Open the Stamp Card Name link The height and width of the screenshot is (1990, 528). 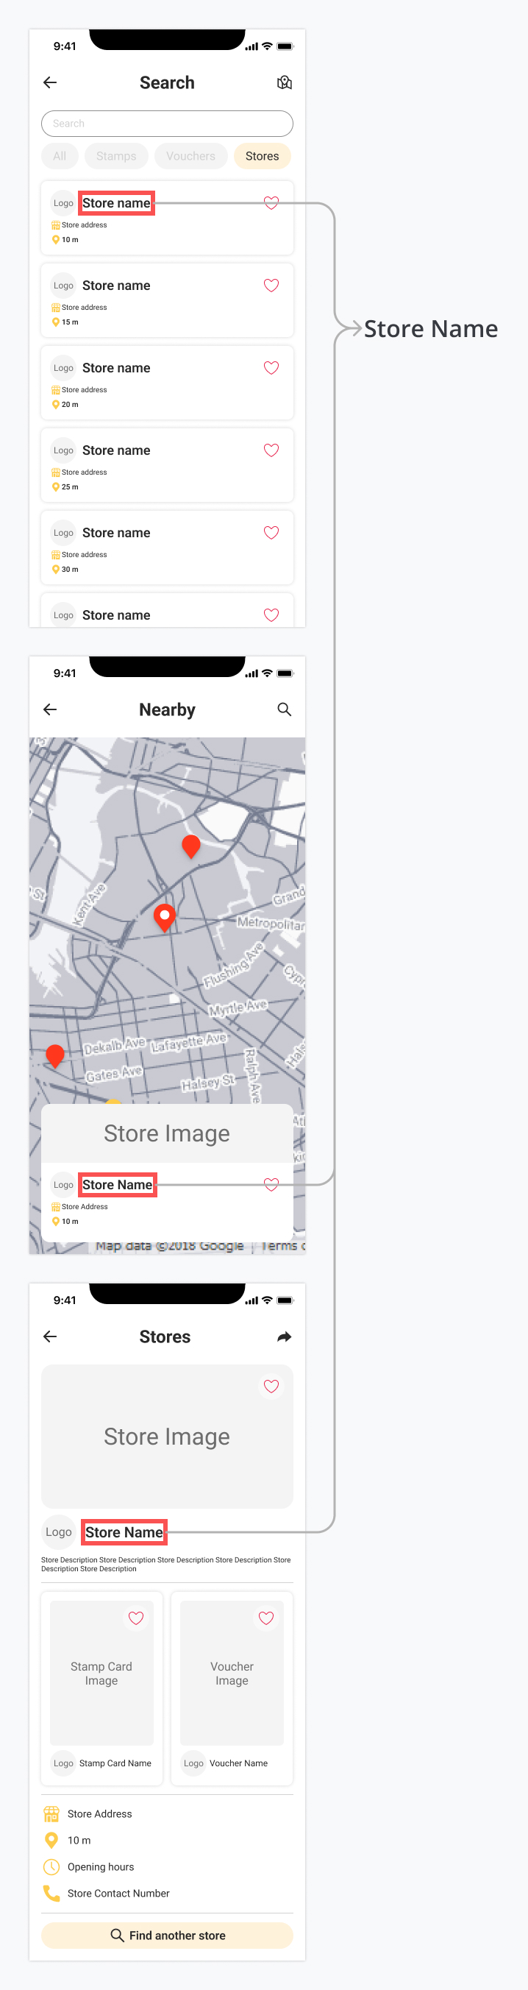pos(115,1763)
